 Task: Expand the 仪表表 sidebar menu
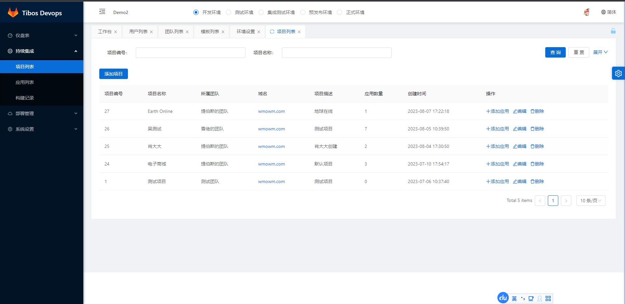tap(42, 35)
